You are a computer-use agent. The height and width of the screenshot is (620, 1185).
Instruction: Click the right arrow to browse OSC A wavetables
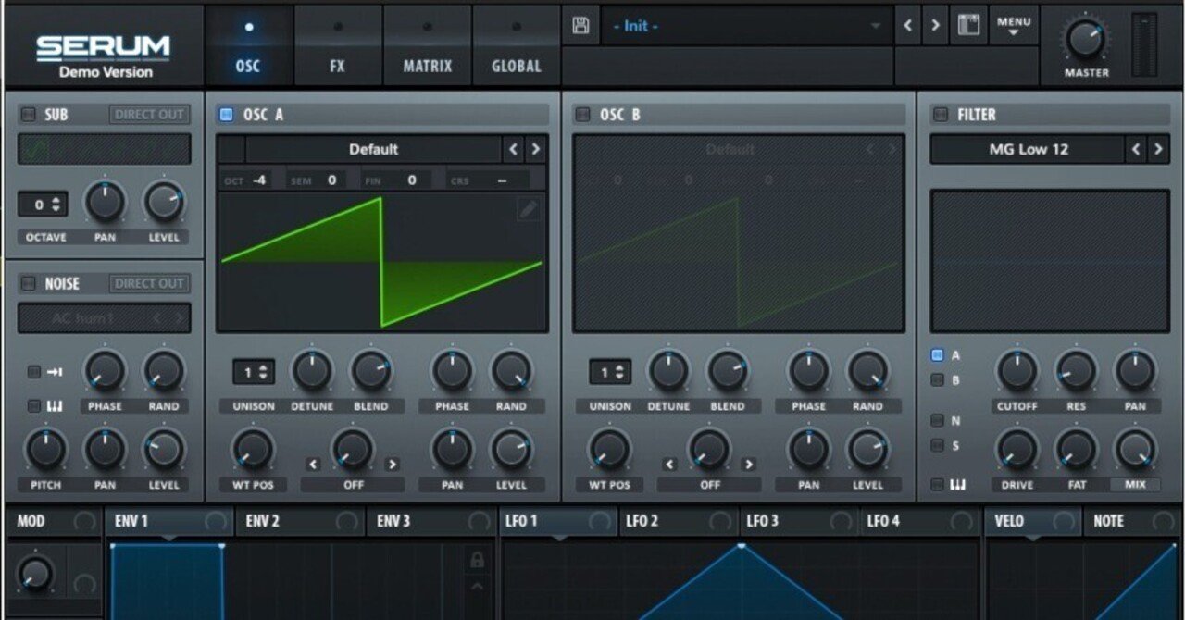[535, 149]
